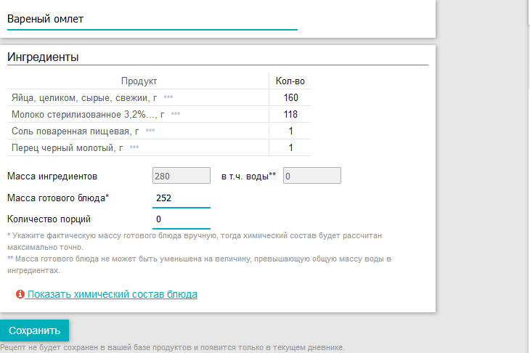Click the three dots next to table salt
The height and width of the screenshot is (353, 530).
click(x=150, y=131)
